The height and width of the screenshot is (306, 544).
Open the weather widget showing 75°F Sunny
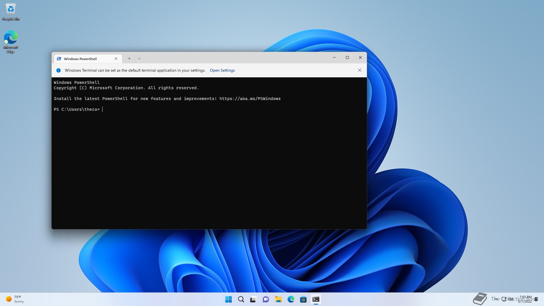click(15, 299)
